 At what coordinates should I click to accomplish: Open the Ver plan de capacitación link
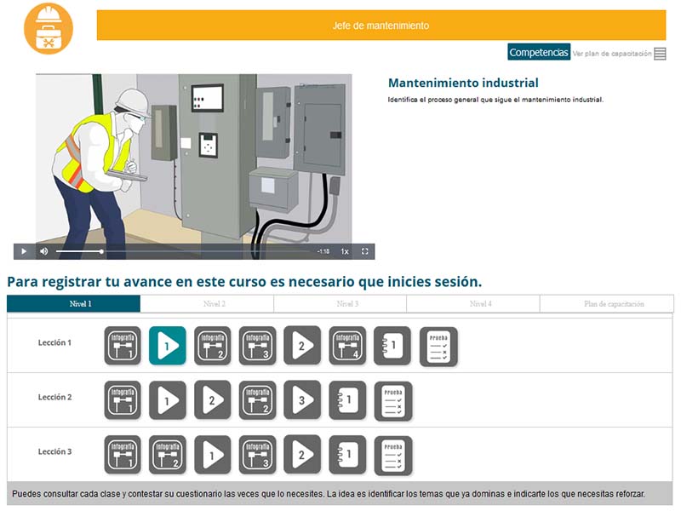[612, 54]
